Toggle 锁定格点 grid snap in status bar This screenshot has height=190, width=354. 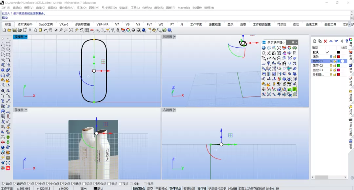tap(139, 188)
